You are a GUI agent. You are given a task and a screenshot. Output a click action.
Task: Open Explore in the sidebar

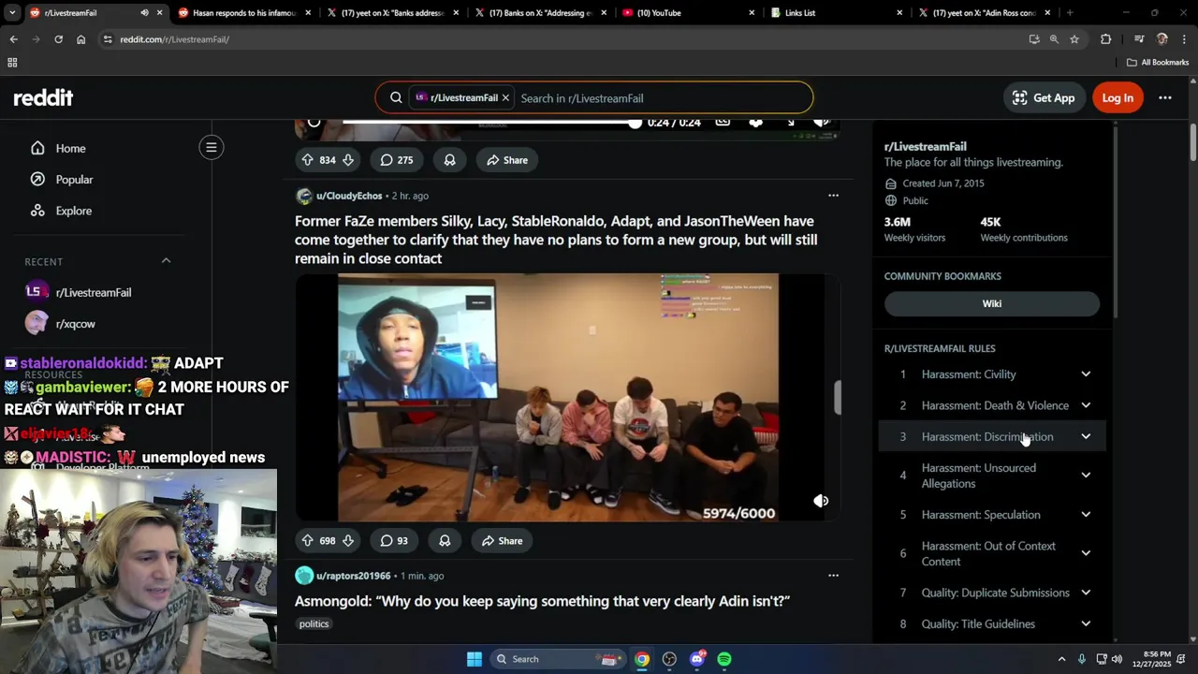[x=73, y=211]
